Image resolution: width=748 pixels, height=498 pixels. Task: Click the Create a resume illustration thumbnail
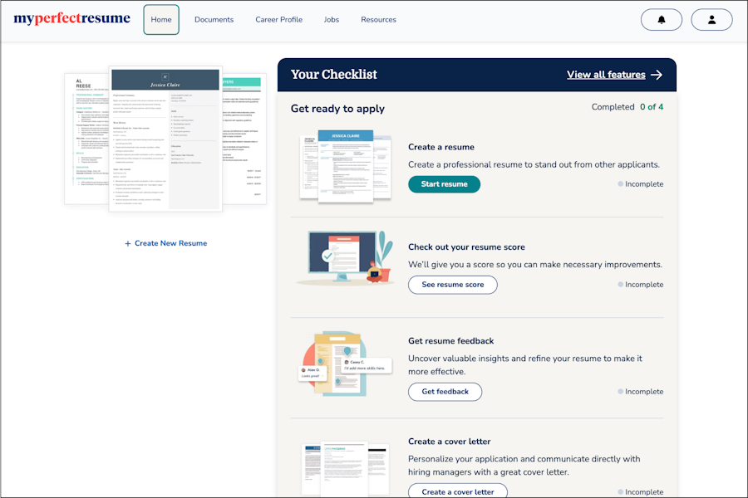point(346,166)
